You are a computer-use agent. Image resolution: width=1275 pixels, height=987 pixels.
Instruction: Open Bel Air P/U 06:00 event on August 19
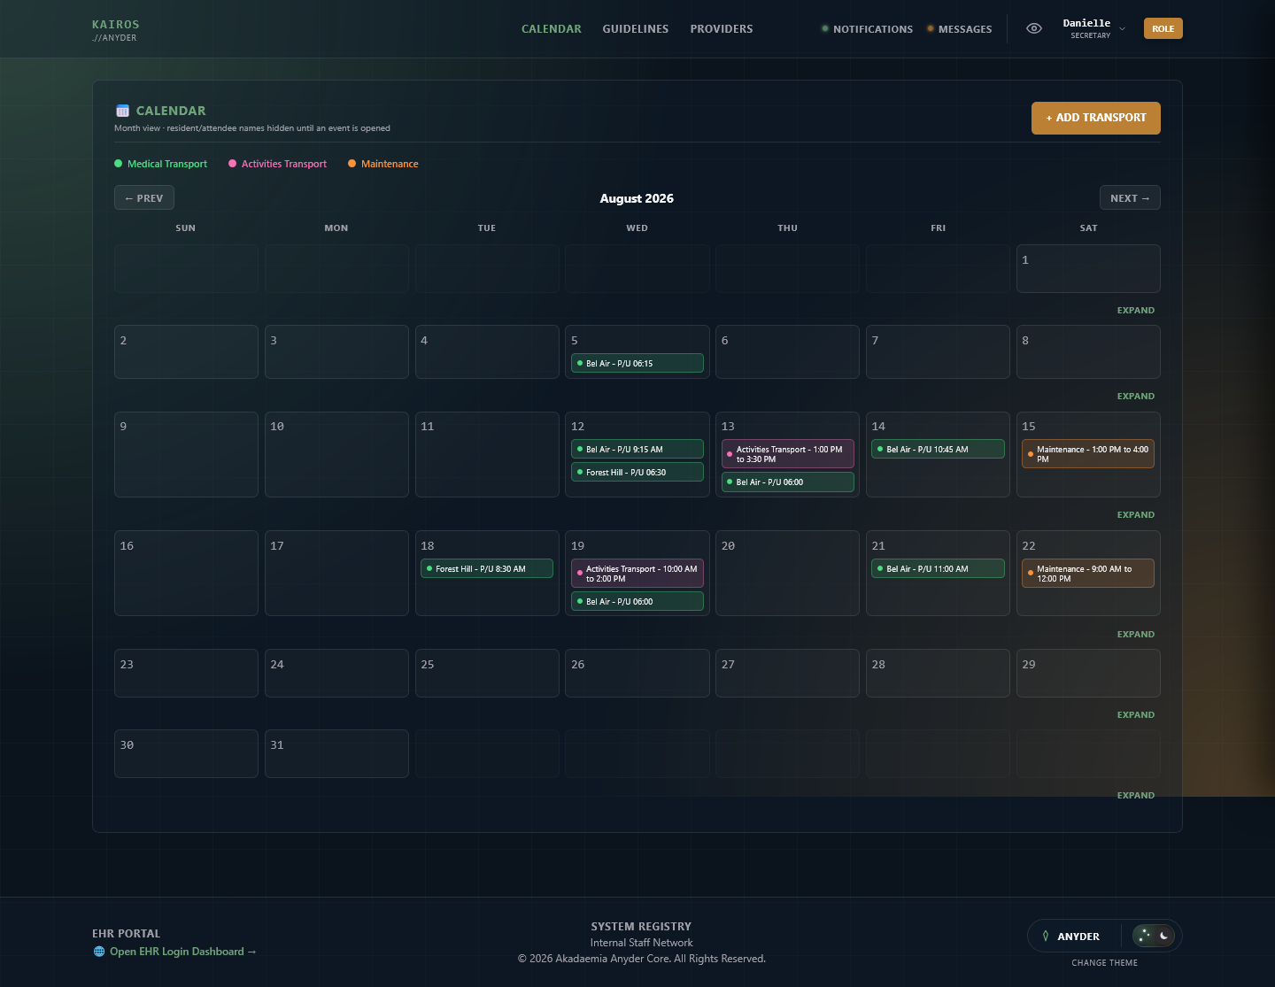[637, 602]
